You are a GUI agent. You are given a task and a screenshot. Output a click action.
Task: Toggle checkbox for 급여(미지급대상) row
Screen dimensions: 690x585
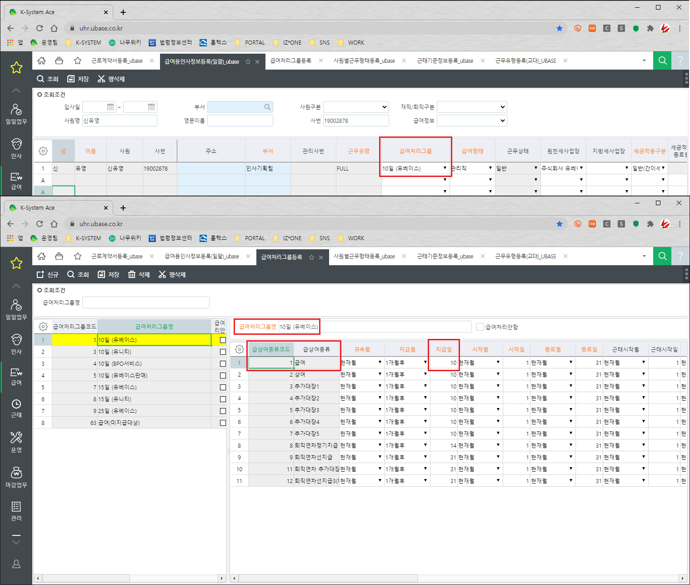click(223, 423)
